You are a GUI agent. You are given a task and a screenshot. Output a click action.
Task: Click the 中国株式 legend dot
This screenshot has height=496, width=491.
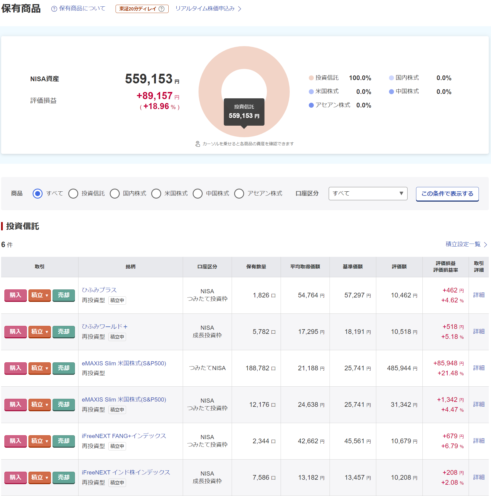pos(391,92)
